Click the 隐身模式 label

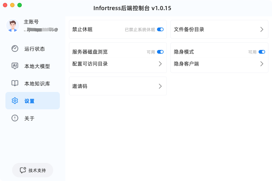tap(184, 52)
